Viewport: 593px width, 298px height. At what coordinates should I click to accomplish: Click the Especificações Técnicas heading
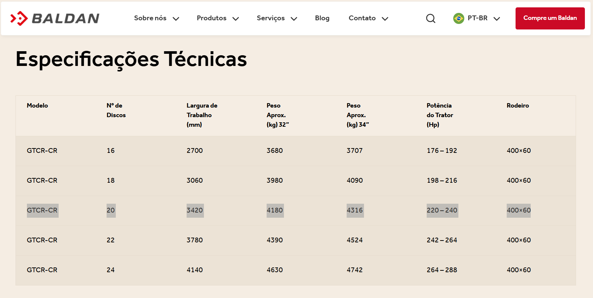pyautogui.click(x=131, y=59)
